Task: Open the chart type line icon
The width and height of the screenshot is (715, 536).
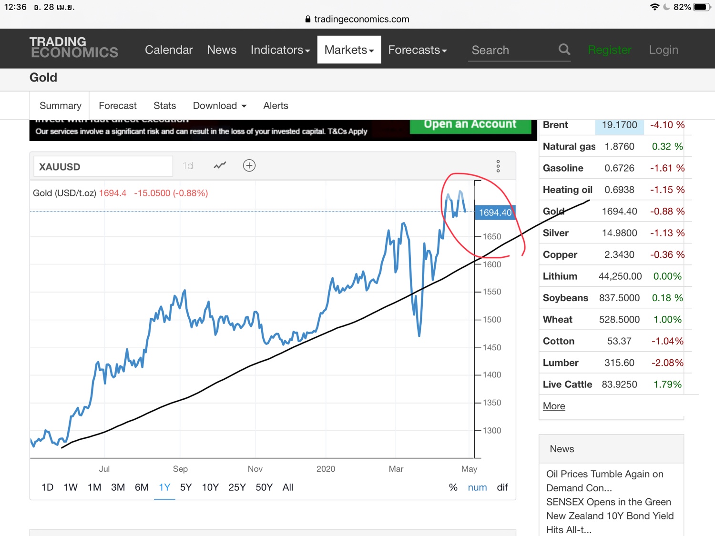Action: point(220,166)
